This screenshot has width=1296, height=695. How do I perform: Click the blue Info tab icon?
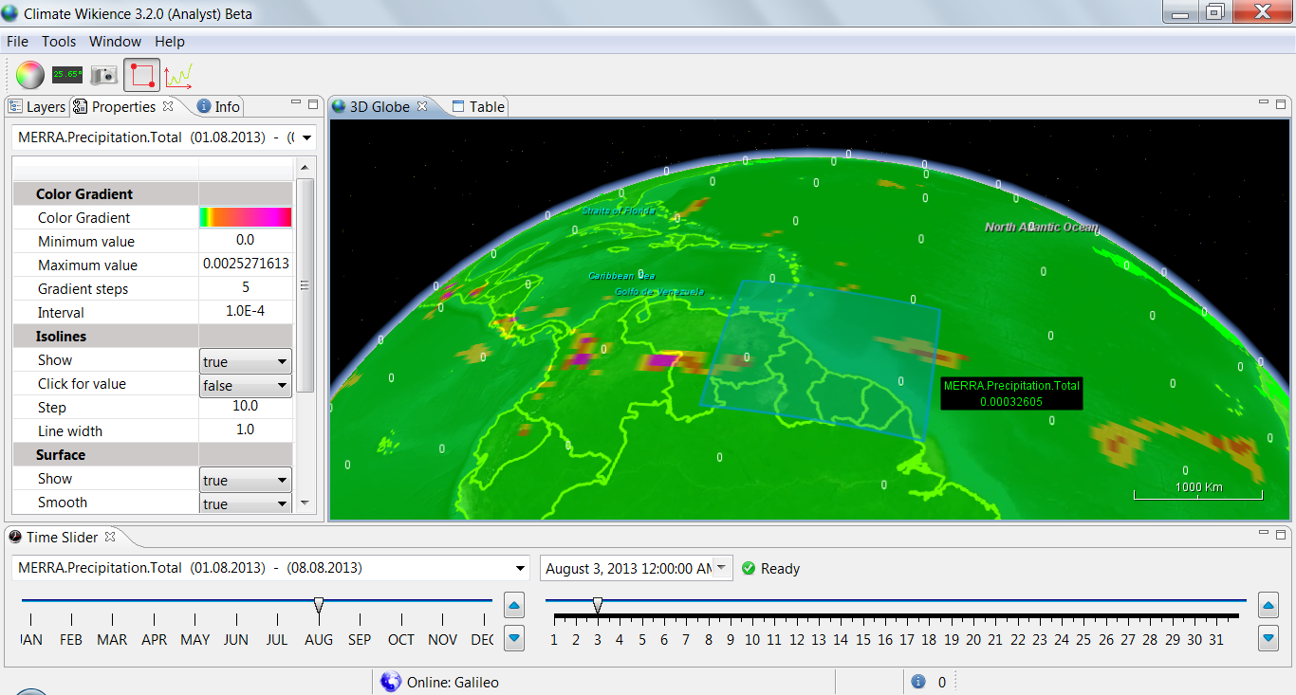click(x=203, y=106)
